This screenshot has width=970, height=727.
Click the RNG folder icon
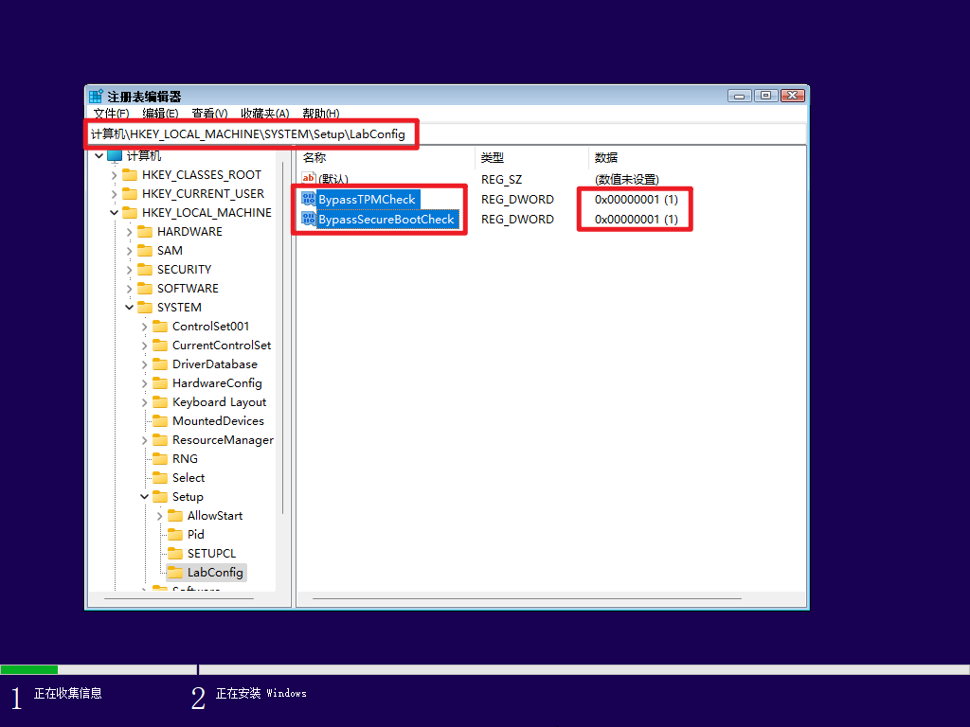pyautogui.click(x=160, y=459)
